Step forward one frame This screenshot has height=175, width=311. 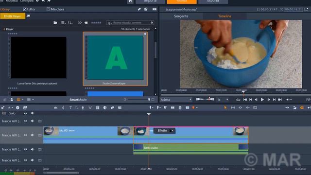(269, 100)
